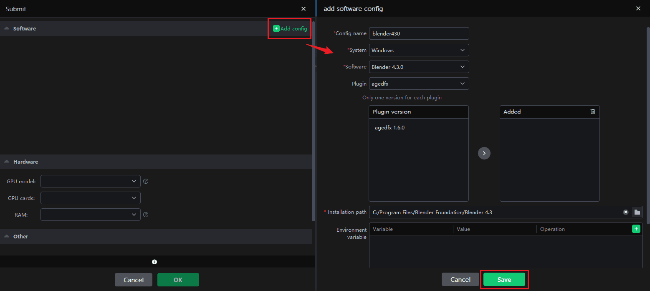The image size is (650, 291).
Task: Click the arrow to move plugin to Added
Action: (x=484, y=153)
